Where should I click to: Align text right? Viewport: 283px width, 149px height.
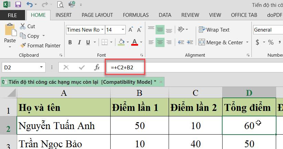point(169,42)
